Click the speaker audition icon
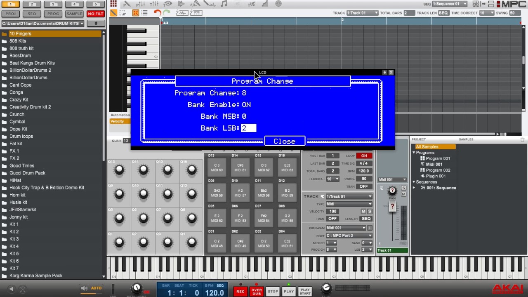This screenshot has width=528, height=297. tap(84, 288)
